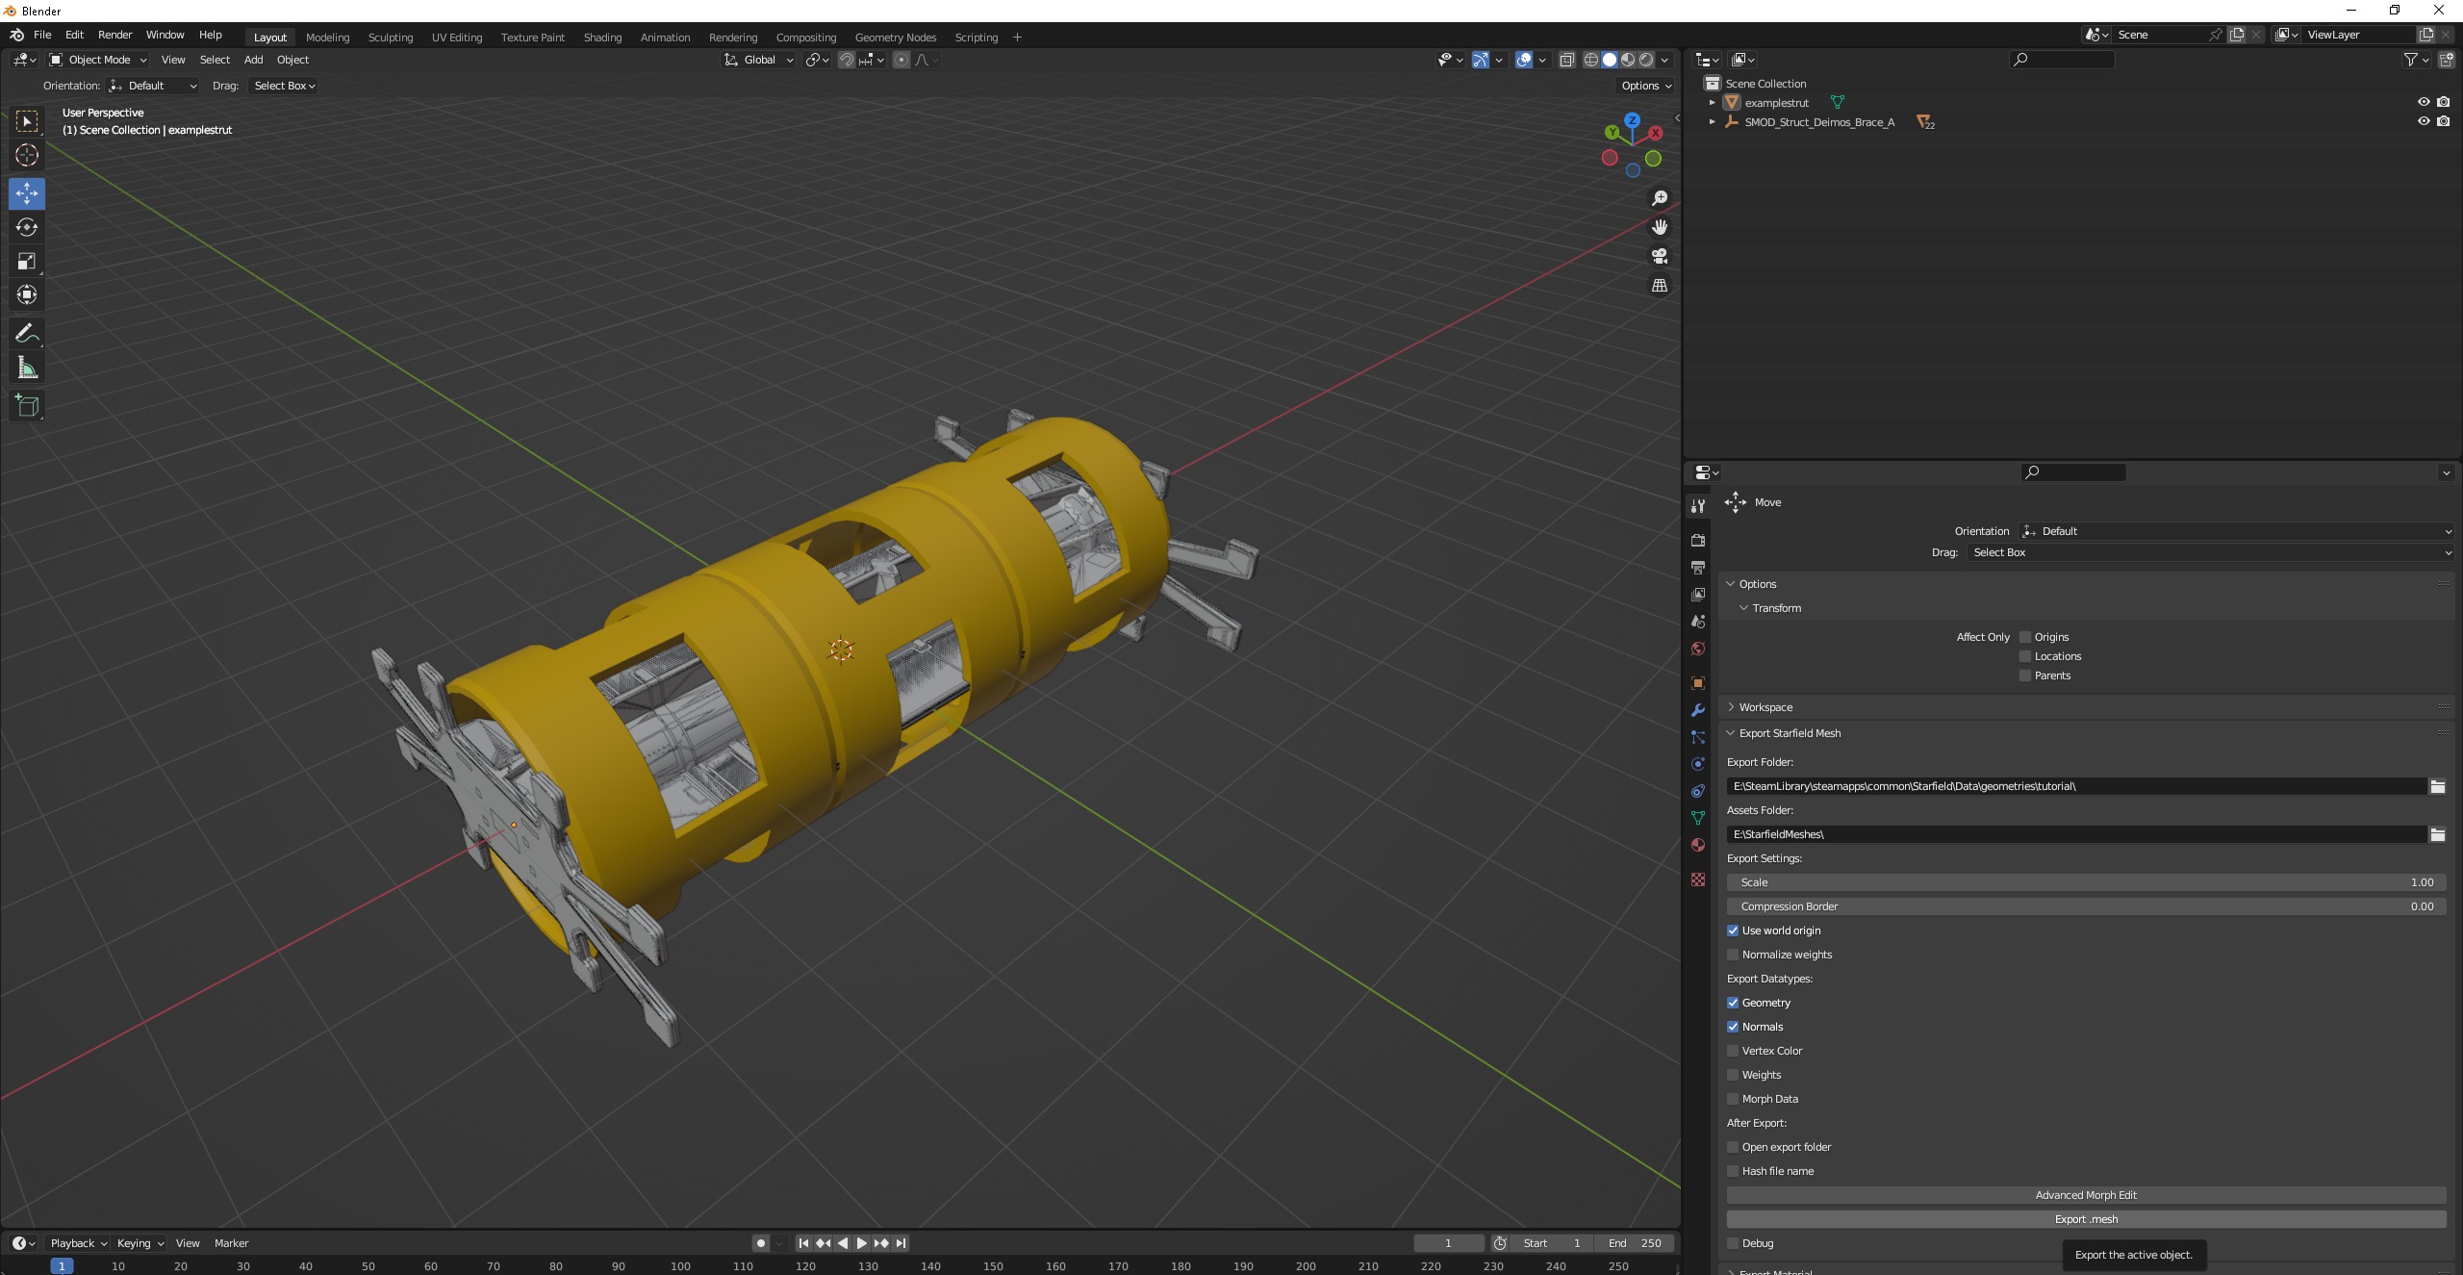The image size is (2463, 1275).
Task: Select the Scale tool
Action: click(27, 261)
